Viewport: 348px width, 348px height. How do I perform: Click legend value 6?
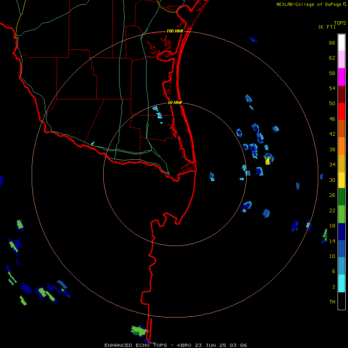coord(333,271)
